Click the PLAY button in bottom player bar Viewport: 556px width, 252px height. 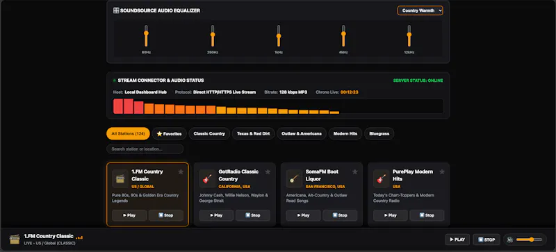pos(457,240)
